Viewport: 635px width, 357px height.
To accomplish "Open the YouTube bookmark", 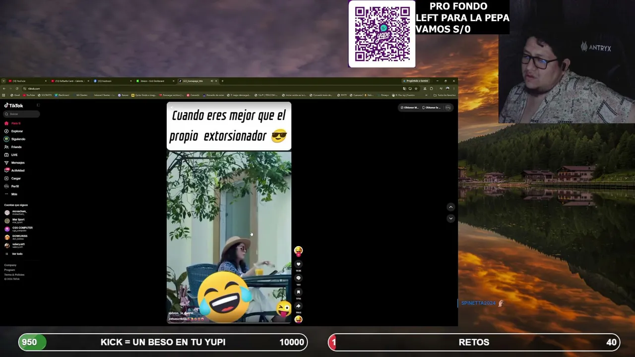I will click(x=29, y=95).
